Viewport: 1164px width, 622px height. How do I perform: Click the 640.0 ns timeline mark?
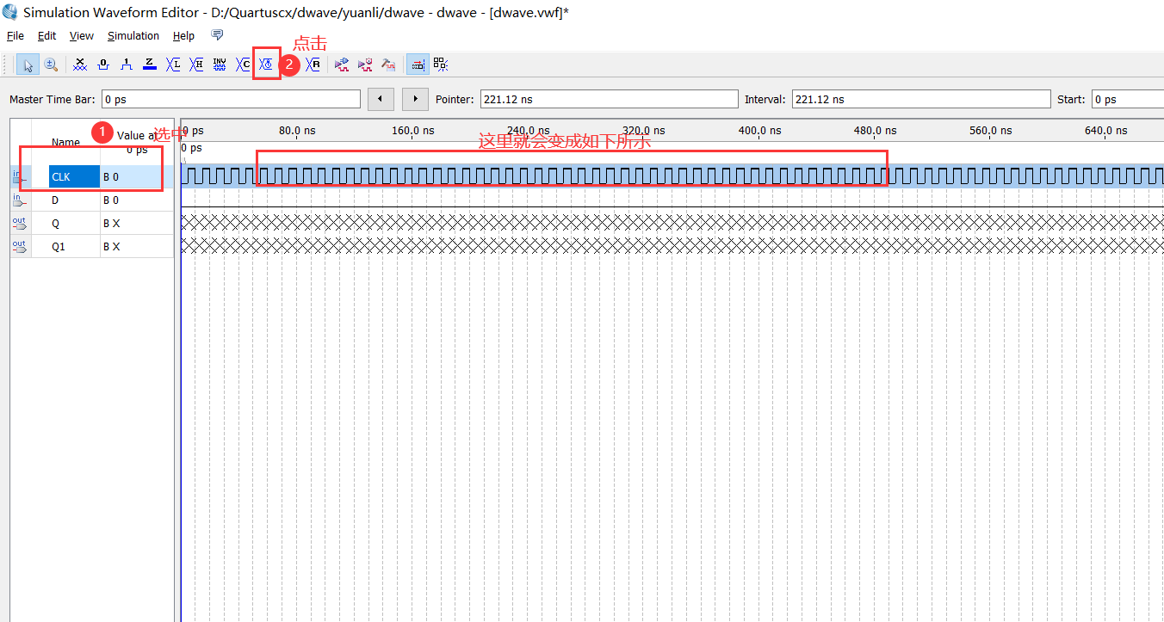point(1105,131)
